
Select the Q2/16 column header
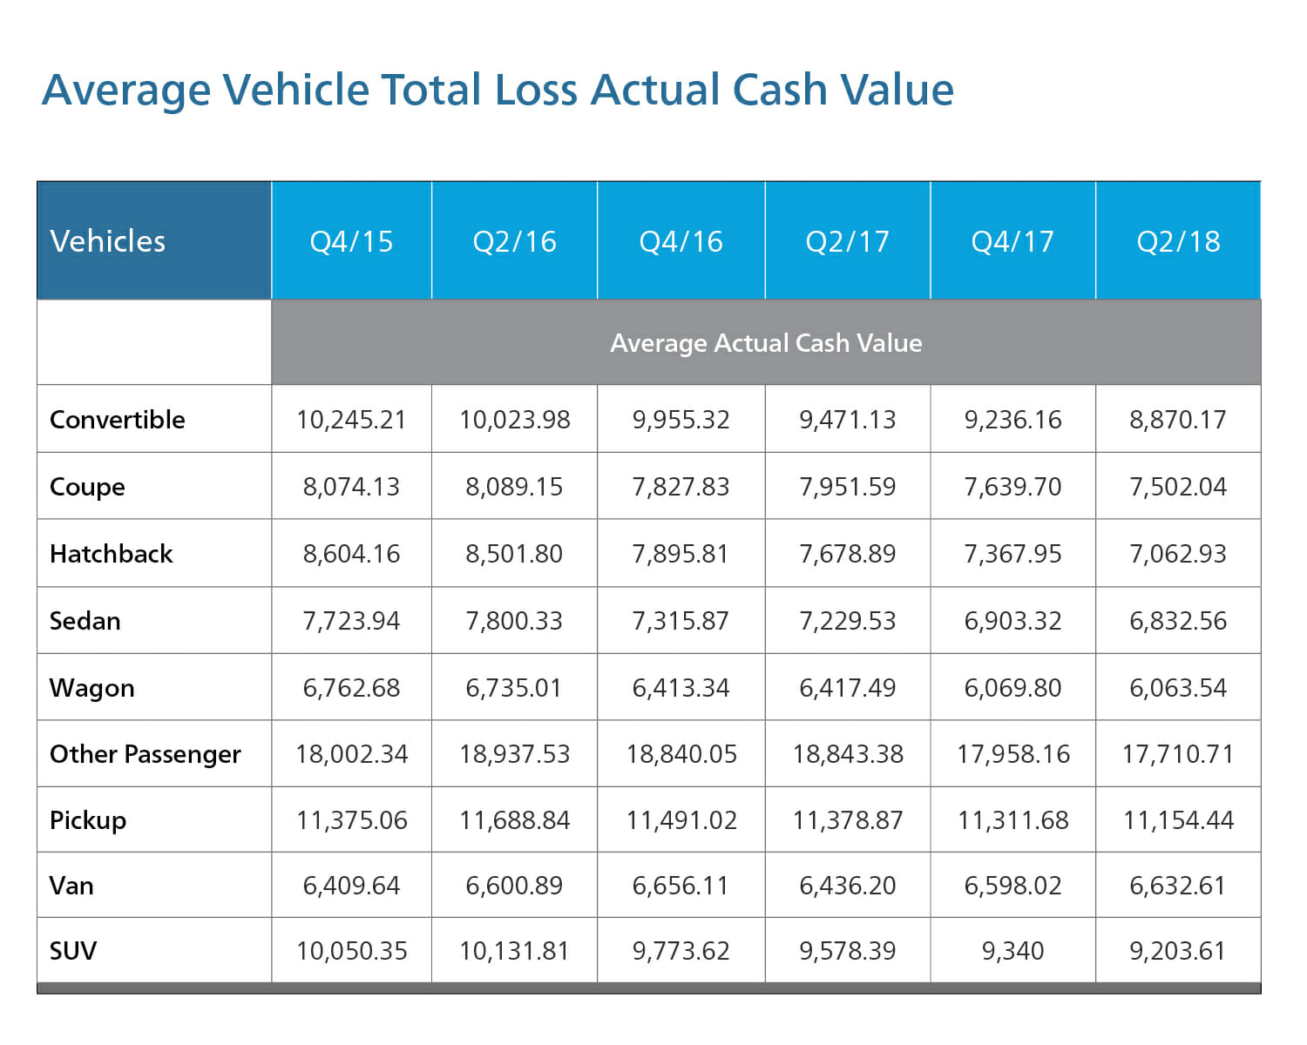pos(514,240)
